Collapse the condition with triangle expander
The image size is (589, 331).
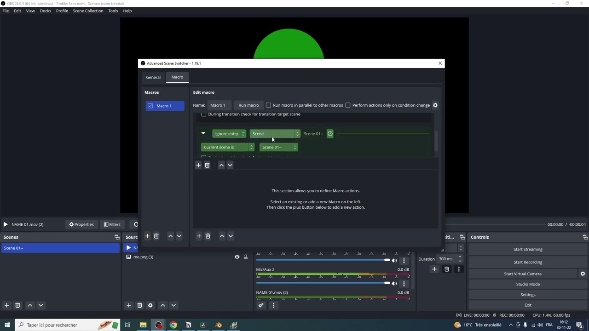[203, 134]
